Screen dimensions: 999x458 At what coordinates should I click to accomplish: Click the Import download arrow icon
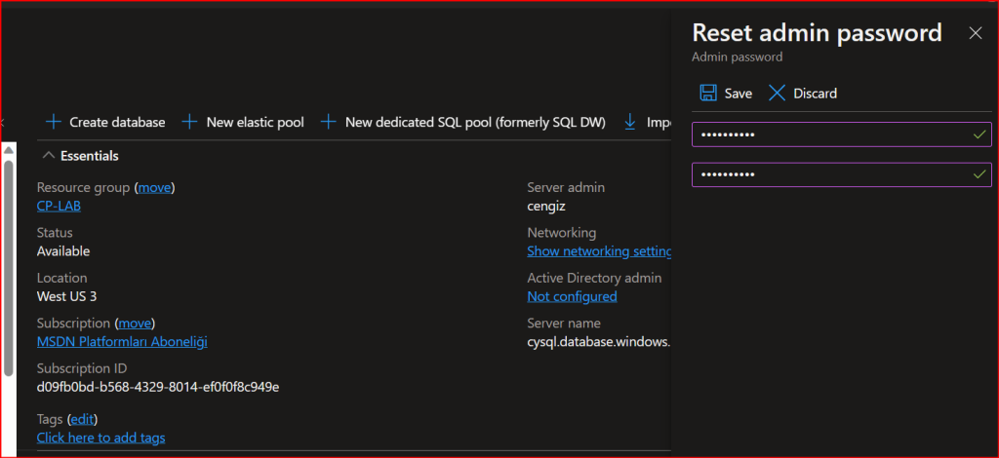(x=630, y=123)
